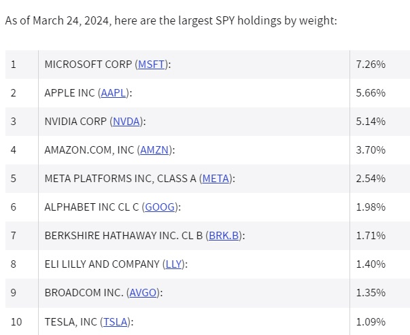The width and height of the screenshot is (410, 335).
Task: Click the META ticker link
Action: pos(216,178)
